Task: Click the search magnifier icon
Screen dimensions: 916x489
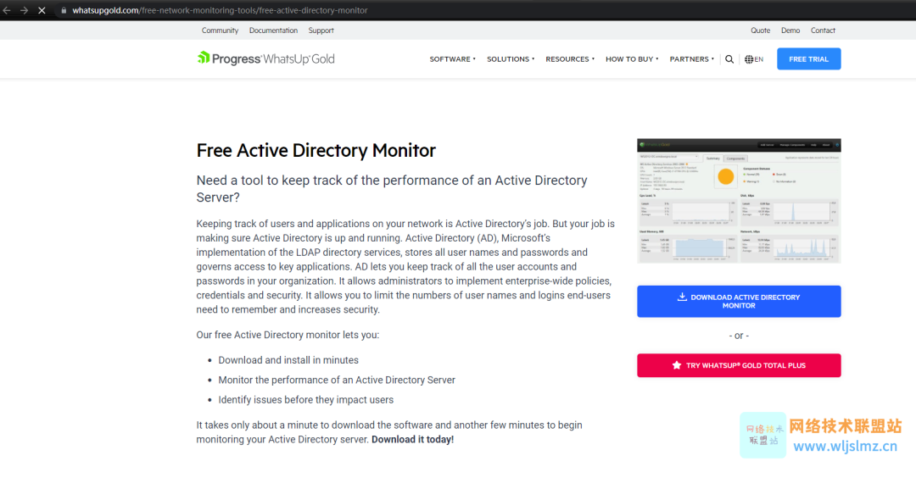Action: tap(729, 59)
